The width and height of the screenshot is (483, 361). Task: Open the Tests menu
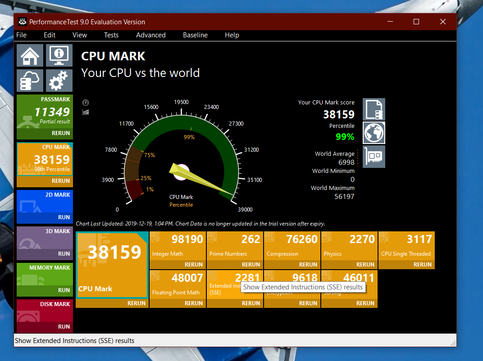coord(111,35)
